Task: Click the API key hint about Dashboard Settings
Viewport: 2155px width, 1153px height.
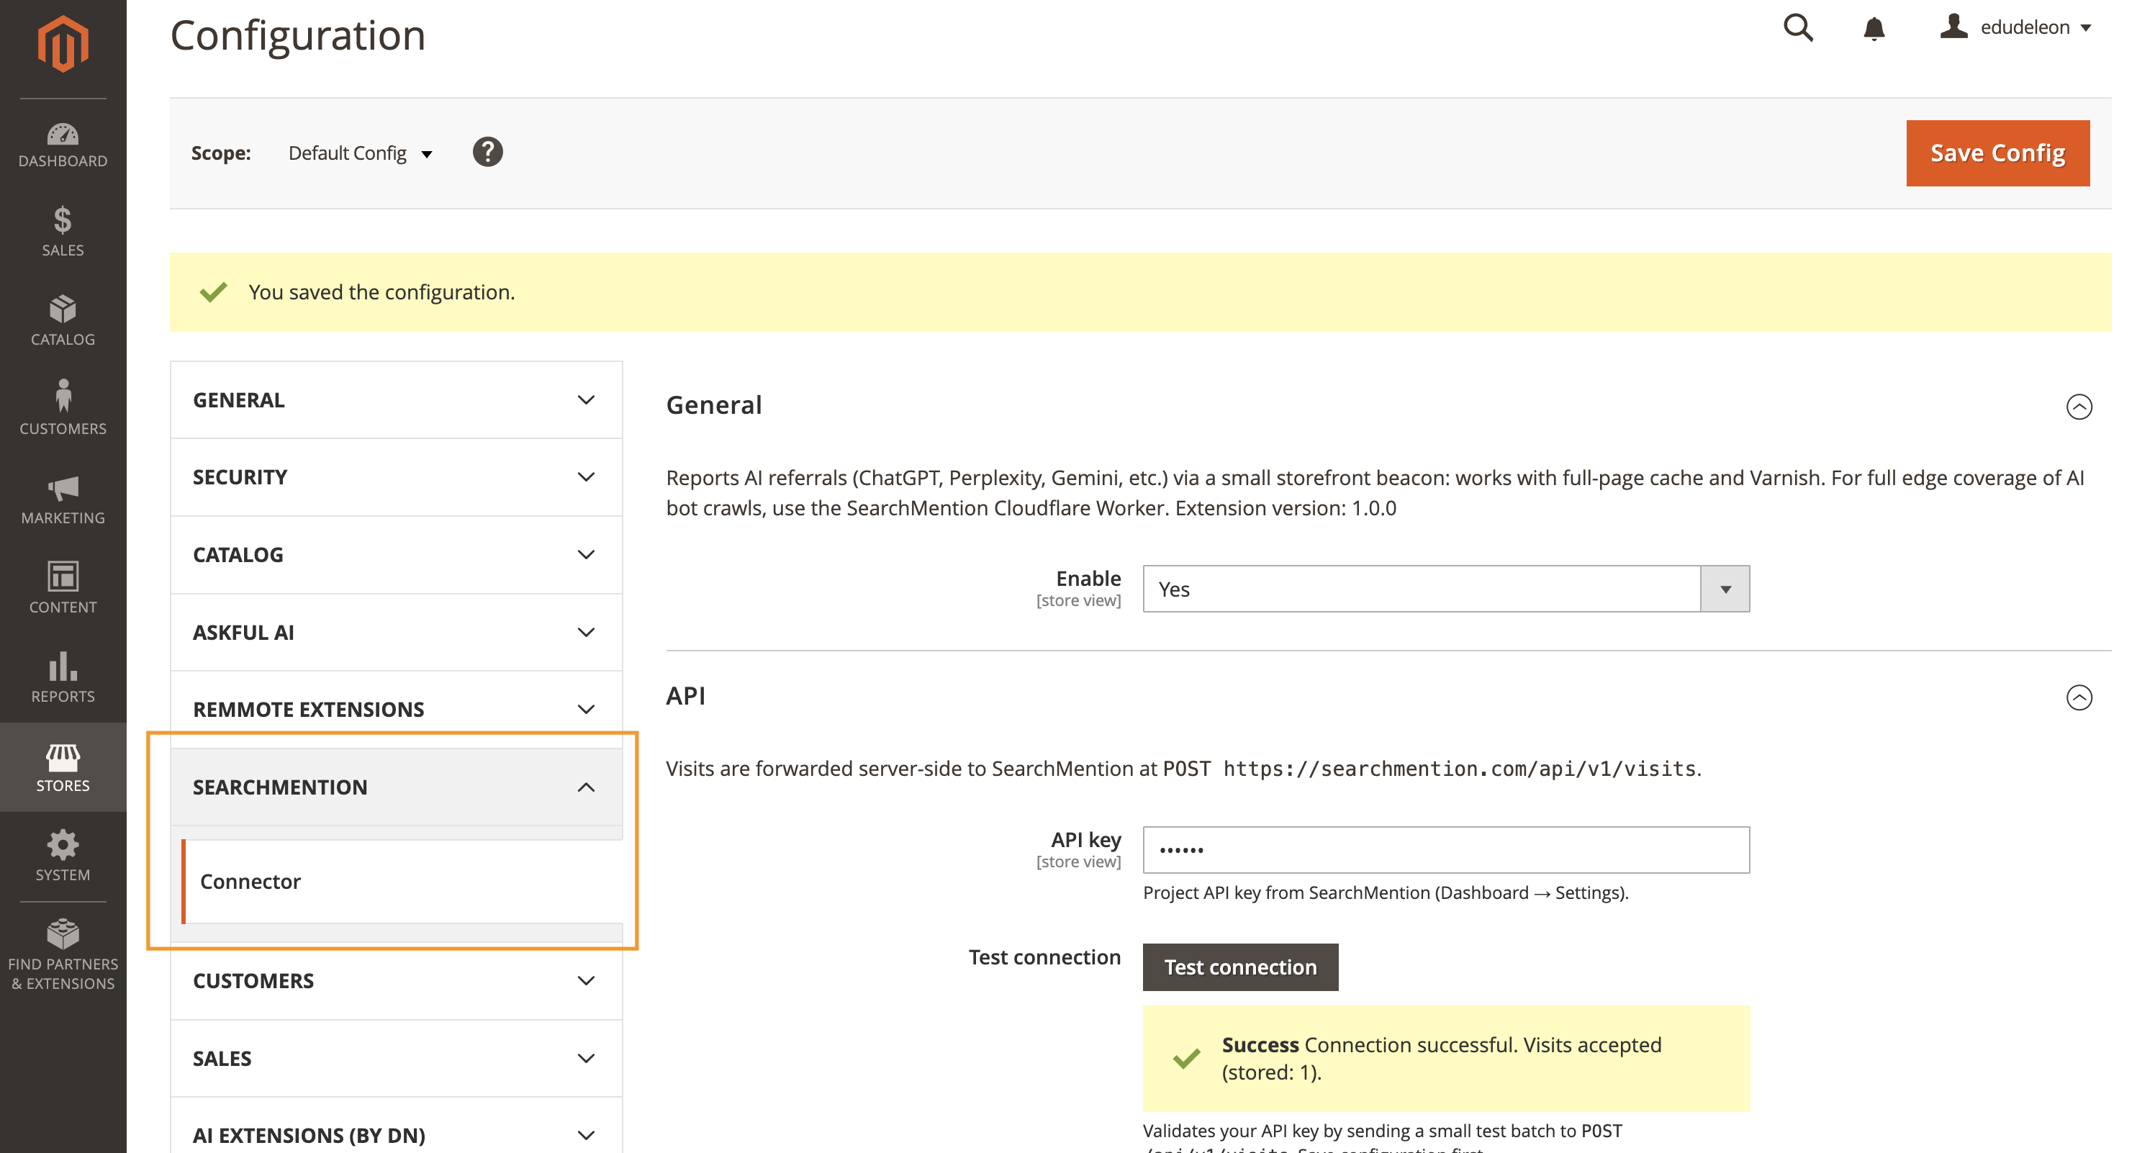Action: tap(1386, 892)
